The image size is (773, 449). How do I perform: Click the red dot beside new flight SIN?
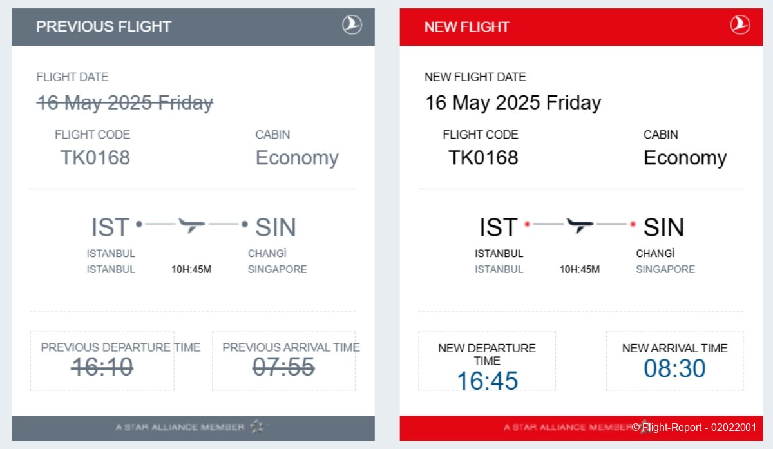tap(633, 224)
